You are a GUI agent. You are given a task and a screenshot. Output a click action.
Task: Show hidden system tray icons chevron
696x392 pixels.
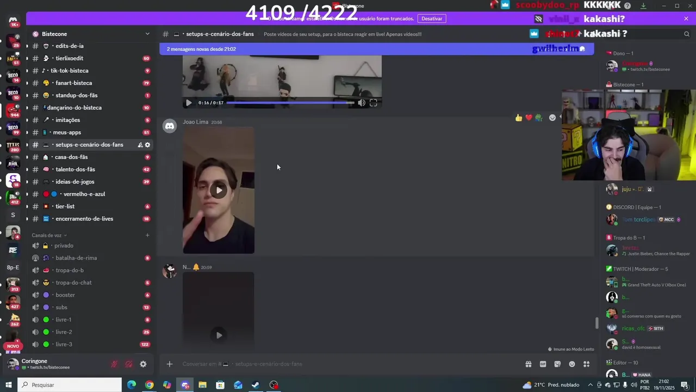coord(591,385)
